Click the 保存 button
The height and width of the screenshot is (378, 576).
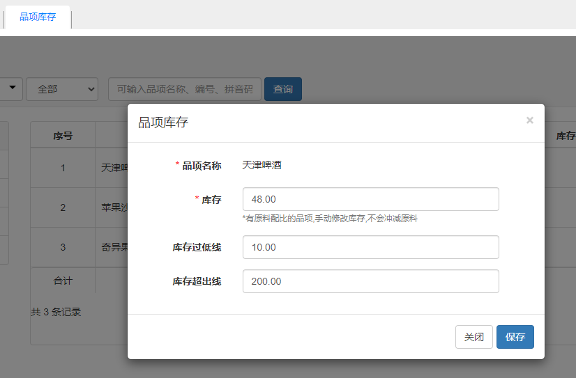(x=515, y=337)
